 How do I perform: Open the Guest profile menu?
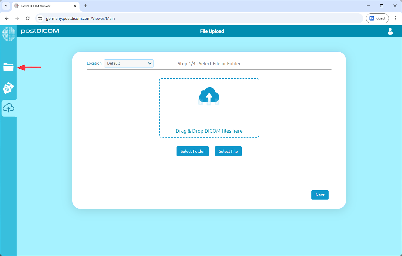point(377,18)
